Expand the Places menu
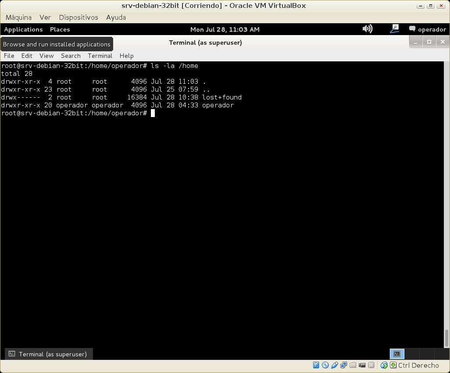The width and height of the screenshot is (450, 373). (60, 29)
